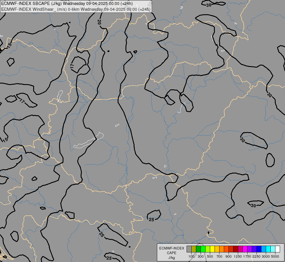Click the 500 legend value
This screenshot has height=262, width=285.
tap(210, 256)
